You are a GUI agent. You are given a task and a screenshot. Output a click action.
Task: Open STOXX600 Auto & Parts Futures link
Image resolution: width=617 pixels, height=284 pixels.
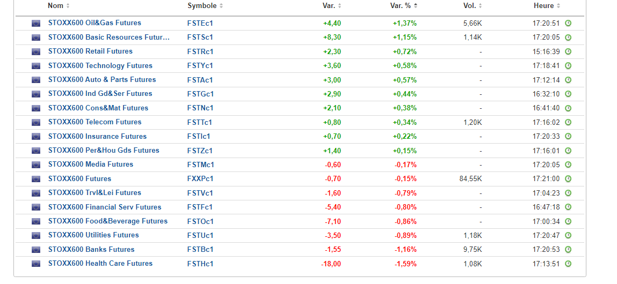(x=101, y=80)
